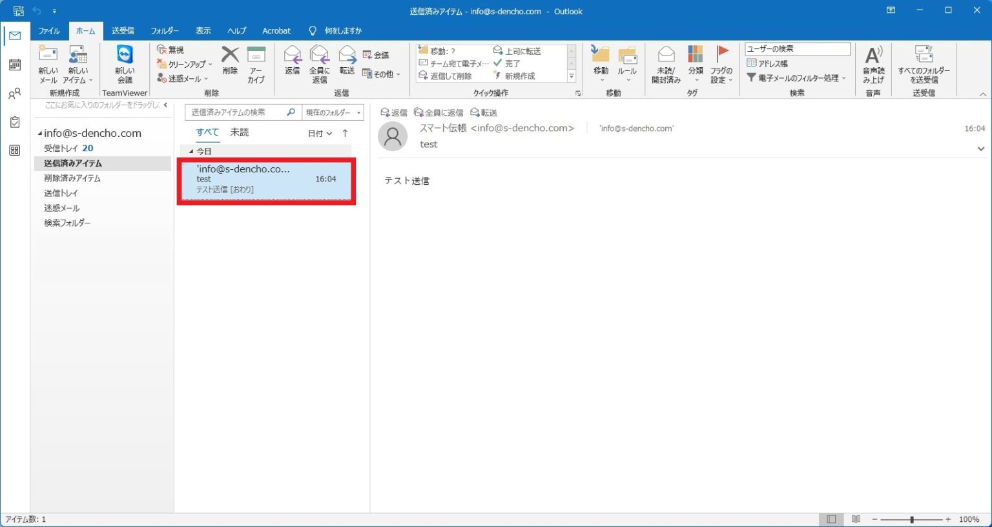The width and height of the screenshot is (992, 527).
Task: Apply a flag with フラグの設定 icon
Action: click(x=721, y=64)
